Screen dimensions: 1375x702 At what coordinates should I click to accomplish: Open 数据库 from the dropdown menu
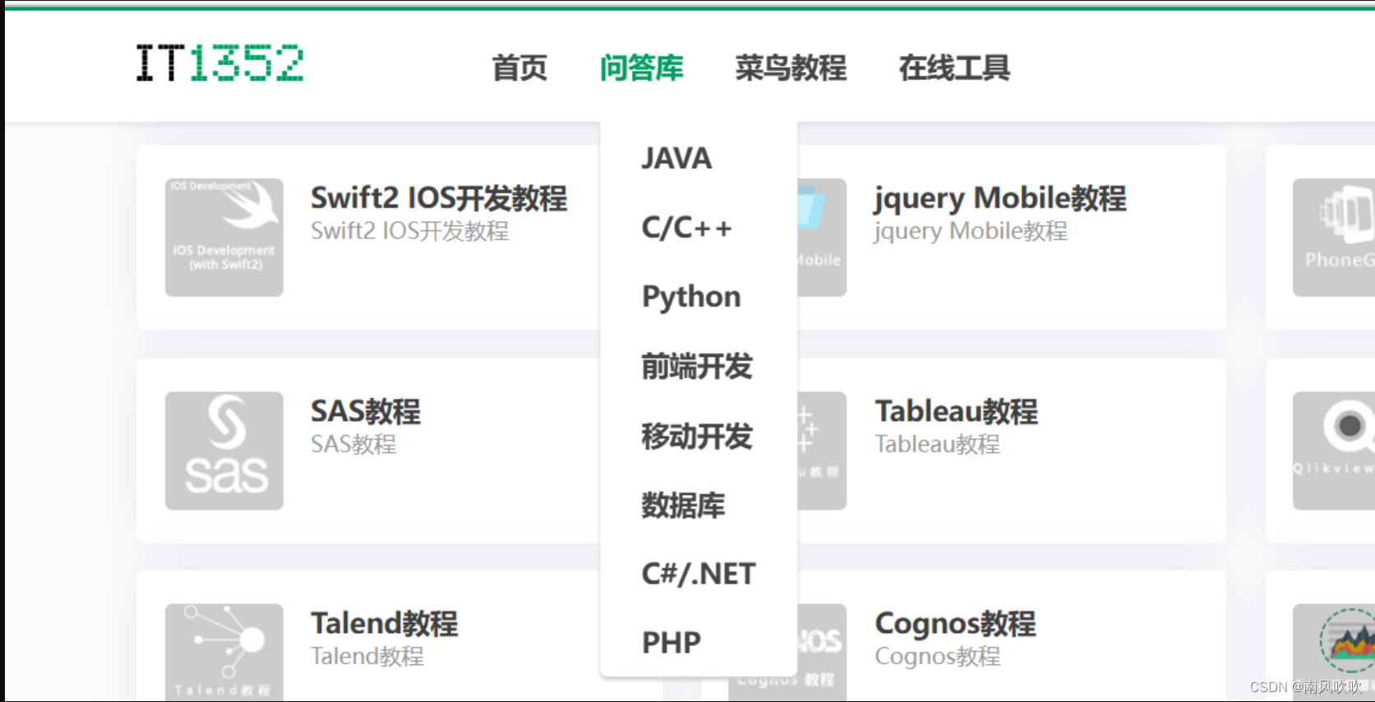683,506
